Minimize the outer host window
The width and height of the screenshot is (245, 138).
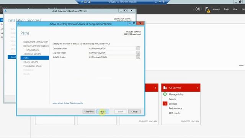[236, 2]
